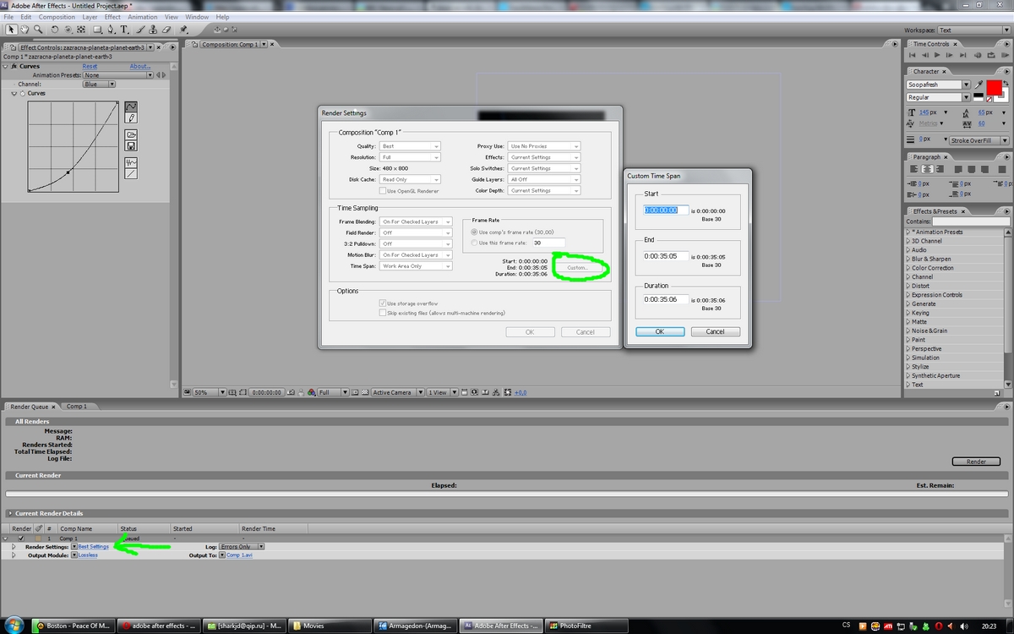Choose the Horizontal Type tool
The image size is (1014, 634).
click(124, 30)
